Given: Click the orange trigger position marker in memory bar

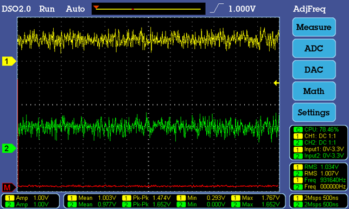Looking at the screenshot, I should (x=96, y=7).
